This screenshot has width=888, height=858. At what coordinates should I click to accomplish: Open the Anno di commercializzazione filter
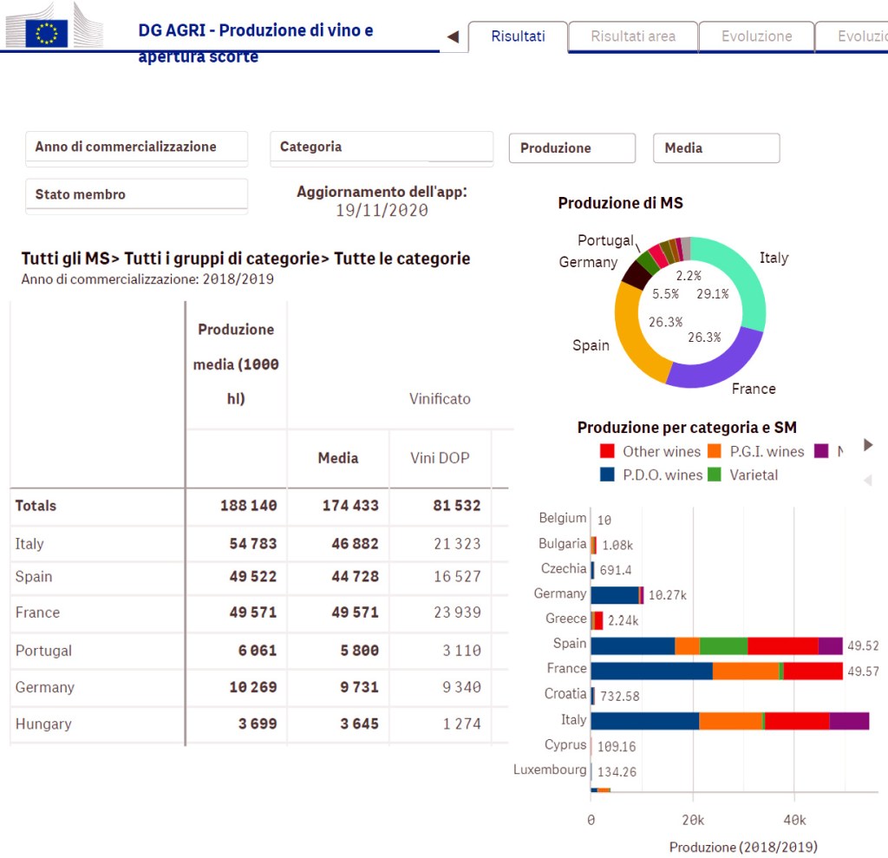coord(136,147)
